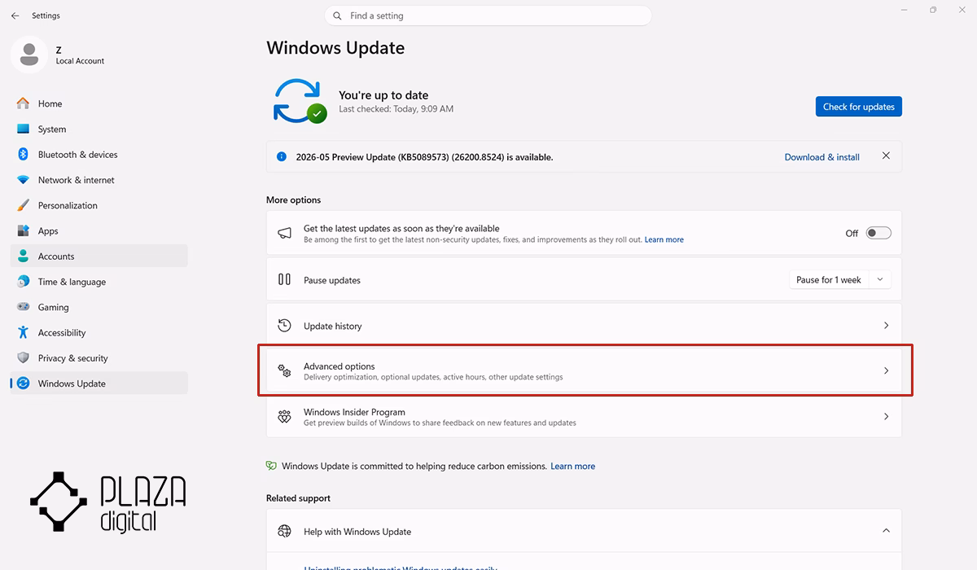Click the Find a setting search box
Screen dimensions: 977x570
pos(488,15)
